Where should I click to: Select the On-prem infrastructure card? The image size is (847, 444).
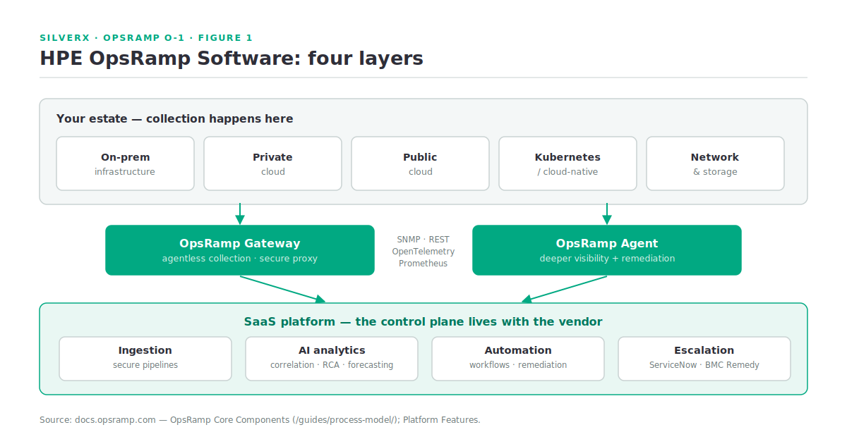125,164
